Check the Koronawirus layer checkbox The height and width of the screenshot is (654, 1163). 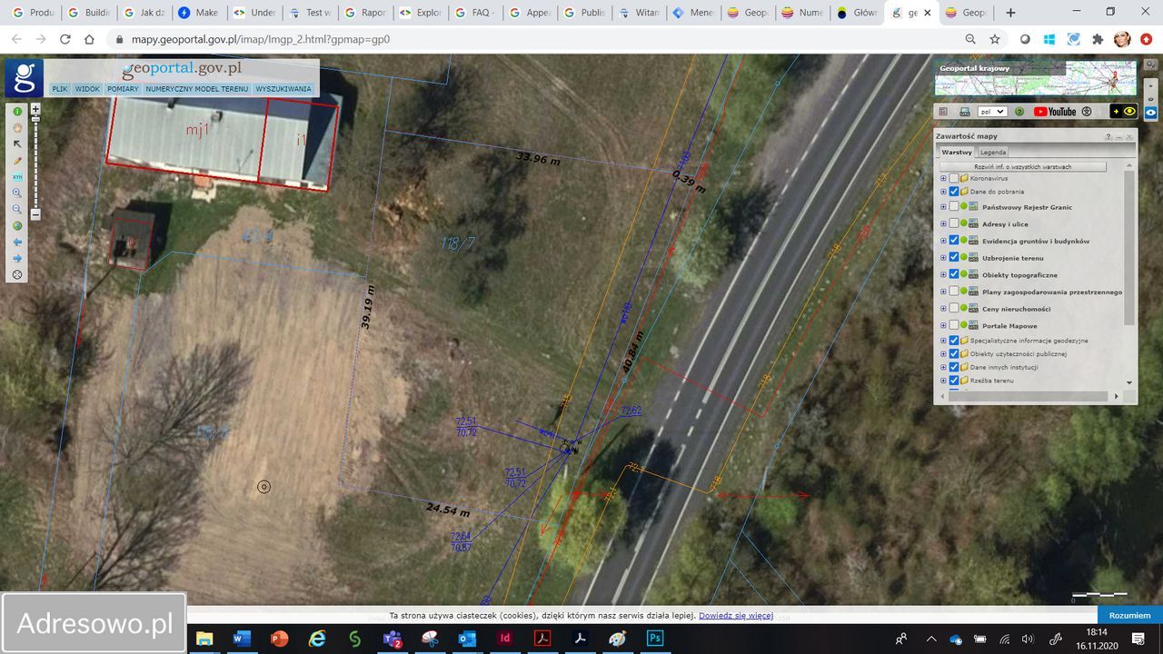point(954,179)
